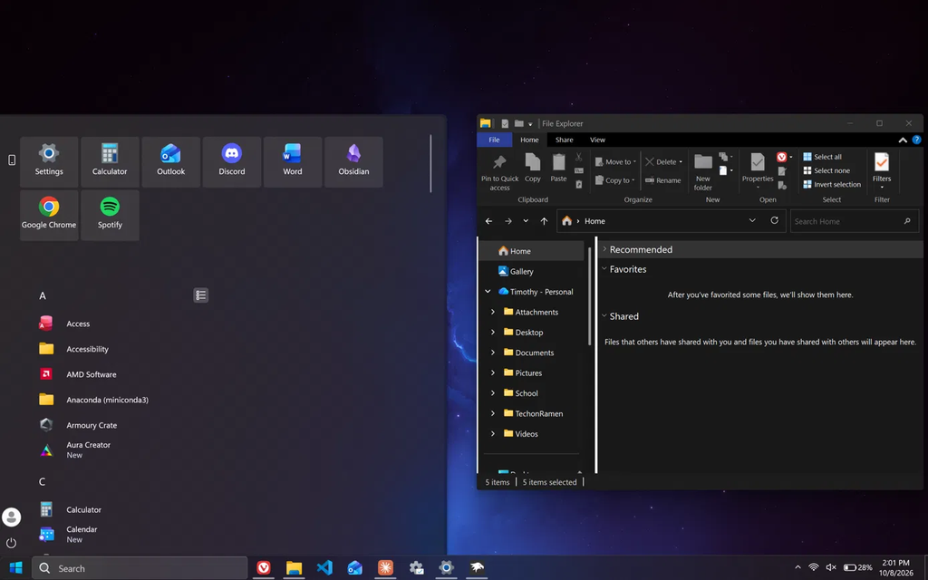
Task: Launch the pinned Calculator tile
Action: (110, 161)
